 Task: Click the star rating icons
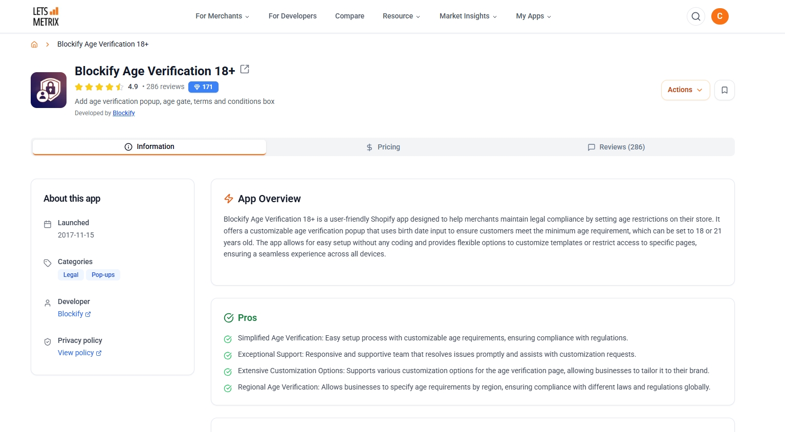(99, 87)
